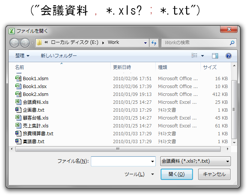Click the search magnifier icon
This screenshot has width=247, height=196.
[232, 43]
